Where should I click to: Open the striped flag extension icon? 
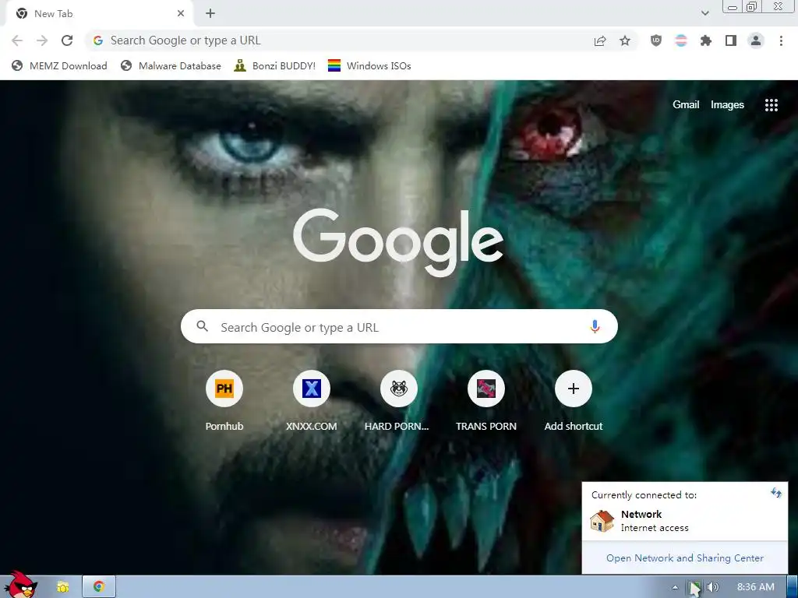point(681,40)
